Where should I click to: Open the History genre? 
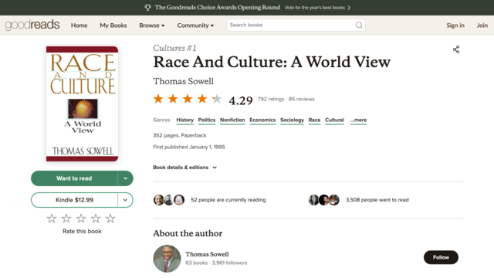pyautogui.click(x=185, y=120)
